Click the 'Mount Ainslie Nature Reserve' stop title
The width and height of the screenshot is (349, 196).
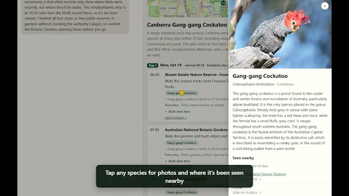(x=197, y=74)
